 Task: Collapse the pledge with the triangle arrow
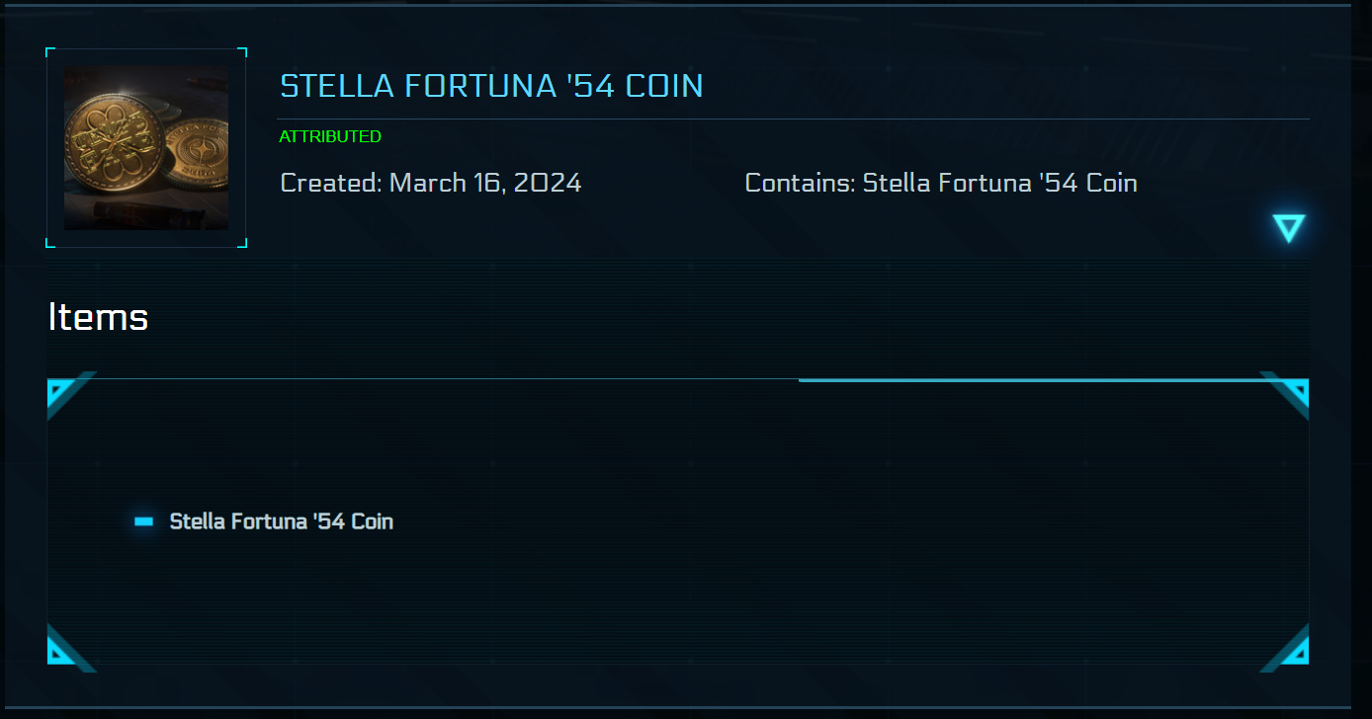1289,228
